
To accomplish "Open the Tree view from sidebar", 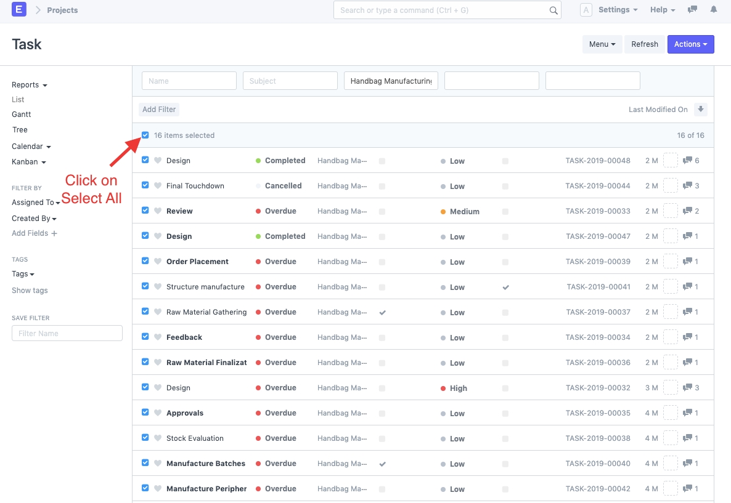I will [x=20, y=130].
